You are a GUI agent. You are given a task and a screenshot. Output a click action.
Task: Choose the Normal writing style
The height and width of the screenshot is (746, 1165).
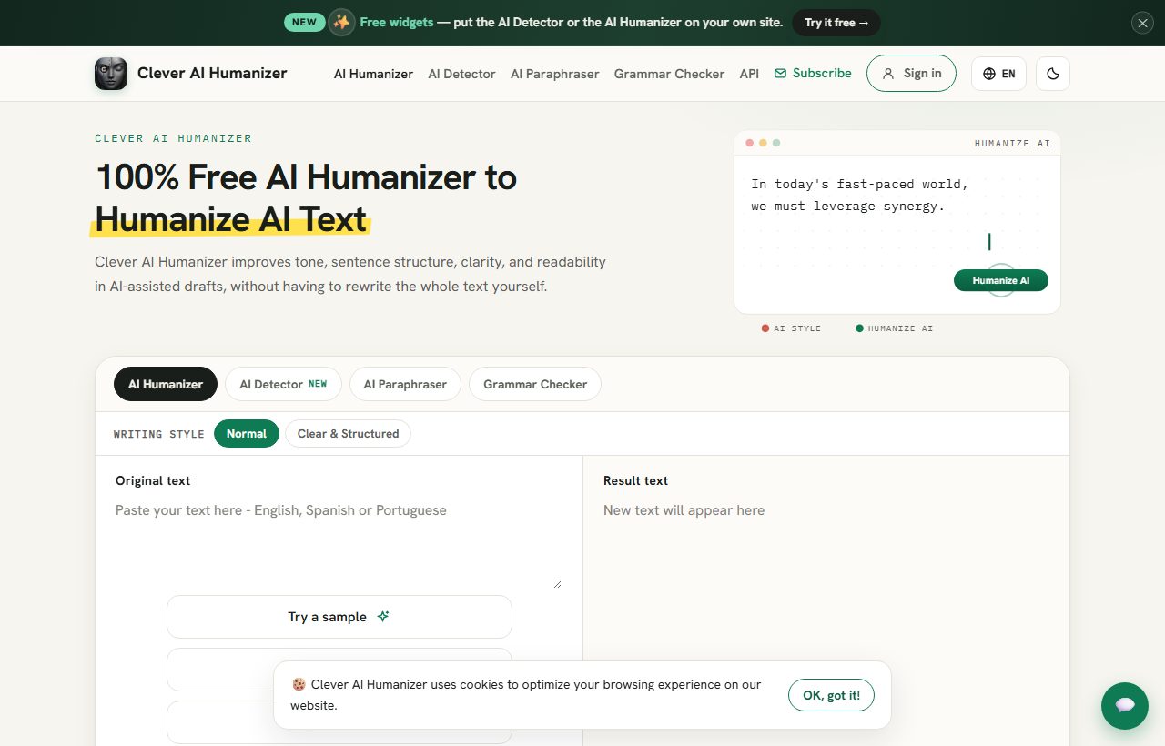(x=247, y=434)
